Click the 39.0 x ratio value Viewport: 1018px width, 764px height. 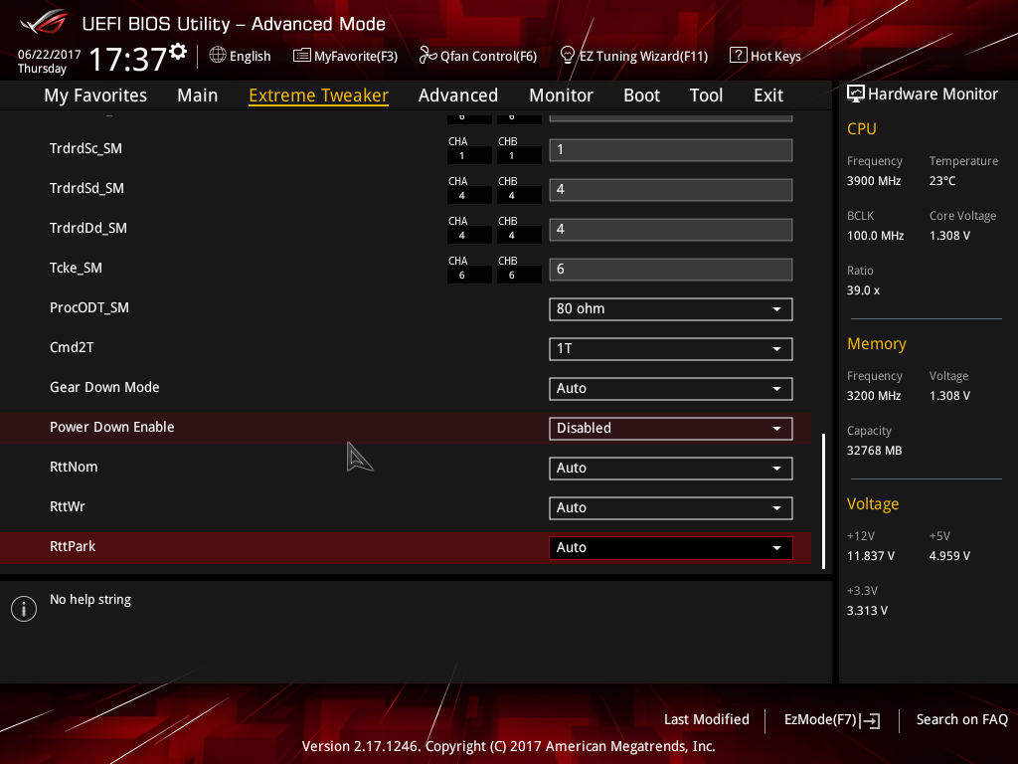863,290
